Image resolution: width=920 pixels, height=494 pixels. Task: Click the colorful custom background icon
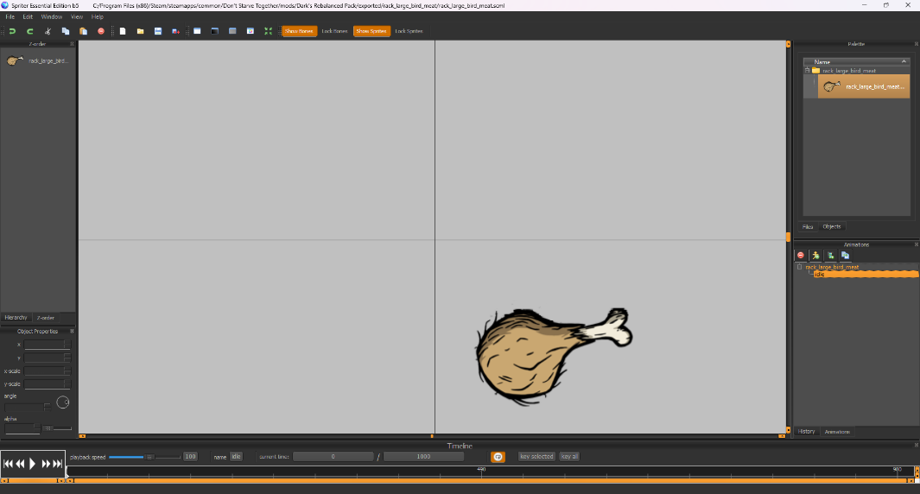[251, 31]
